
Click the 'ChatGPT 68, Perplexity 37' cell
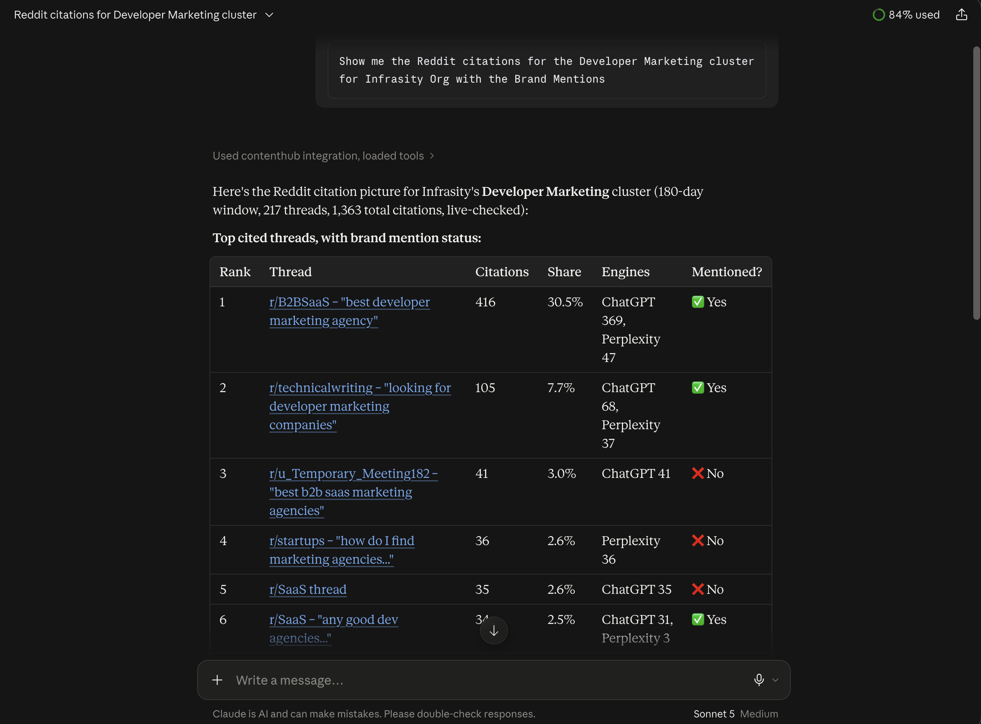click(x=631, y=415)
